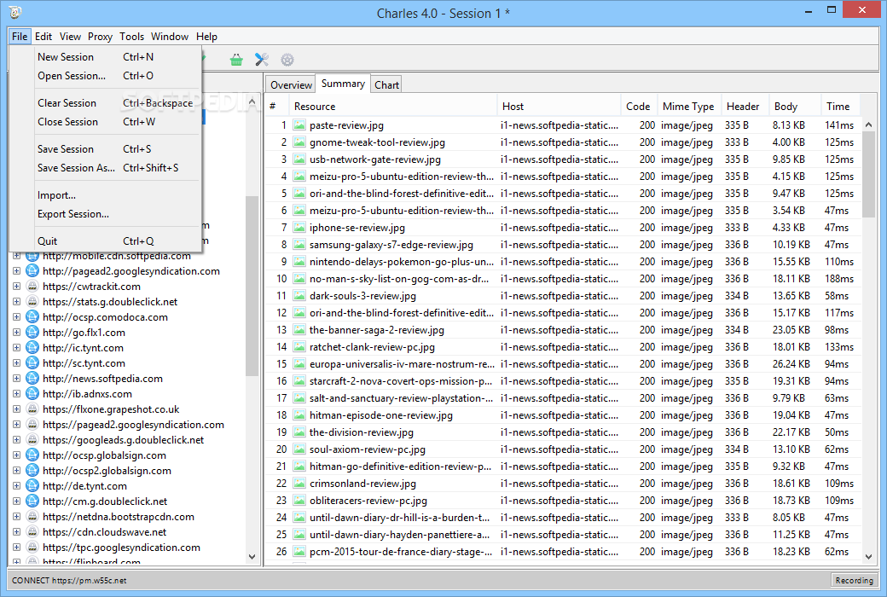The height and width of the screenshot is (597, 887).
Task: Sort by the Time column header
Action: click(840, 106)
